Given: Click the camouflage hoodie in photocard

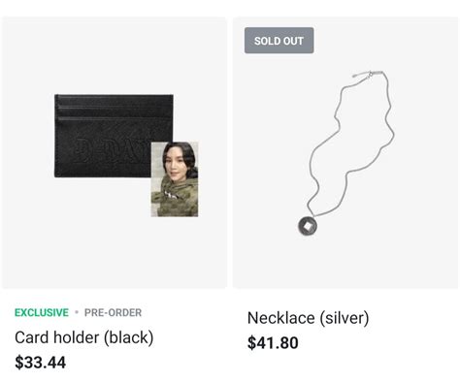Looking at the screenshot, I should click(175, 197).
